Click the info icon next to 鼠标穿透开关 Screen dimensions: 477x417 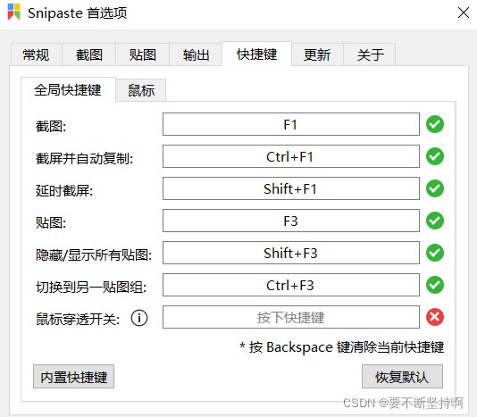pos(139,318)
